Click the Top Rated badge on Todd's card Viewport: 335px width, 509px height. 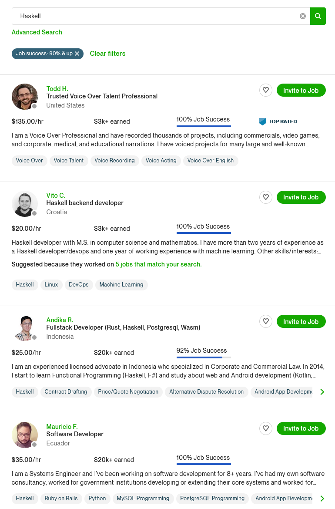point(278,121)
